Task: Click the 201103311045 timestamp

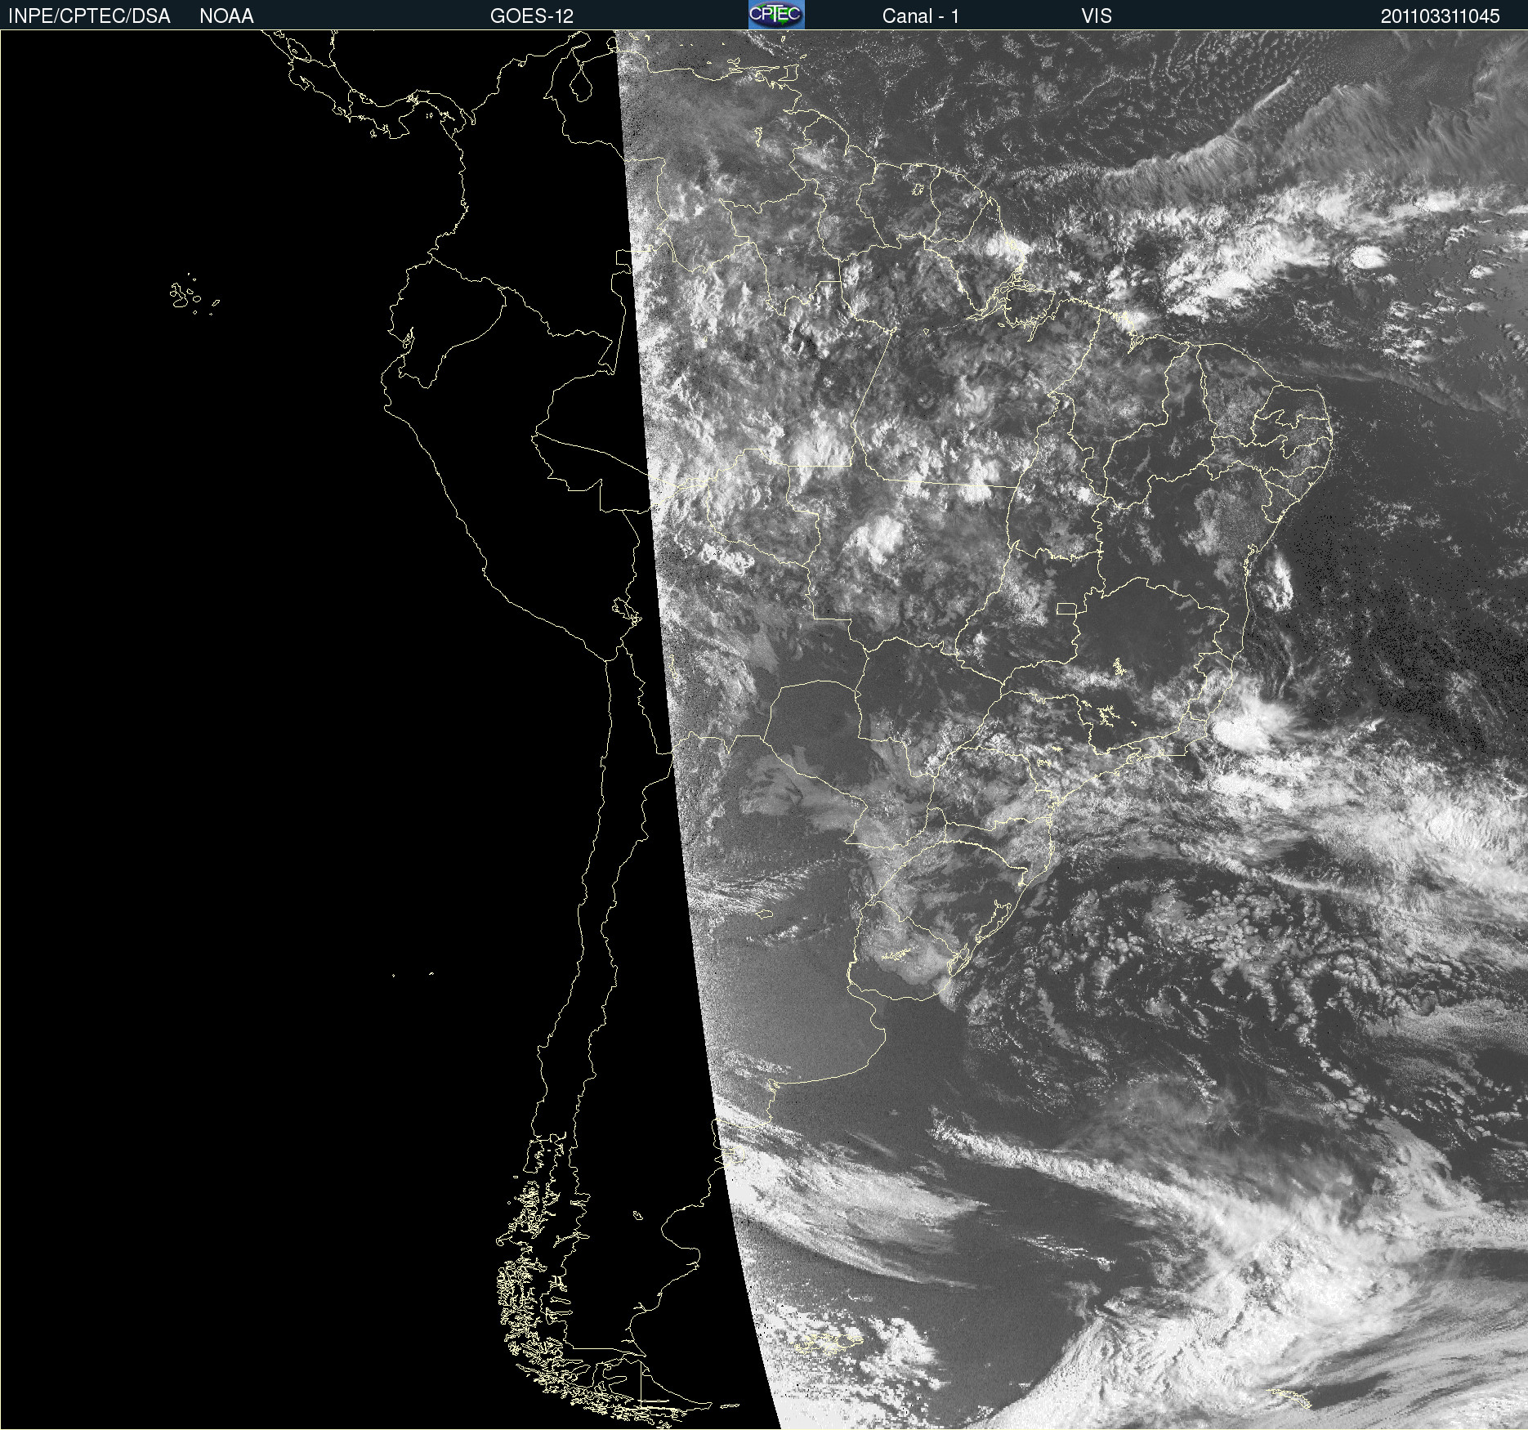Action: (1441, 16)
